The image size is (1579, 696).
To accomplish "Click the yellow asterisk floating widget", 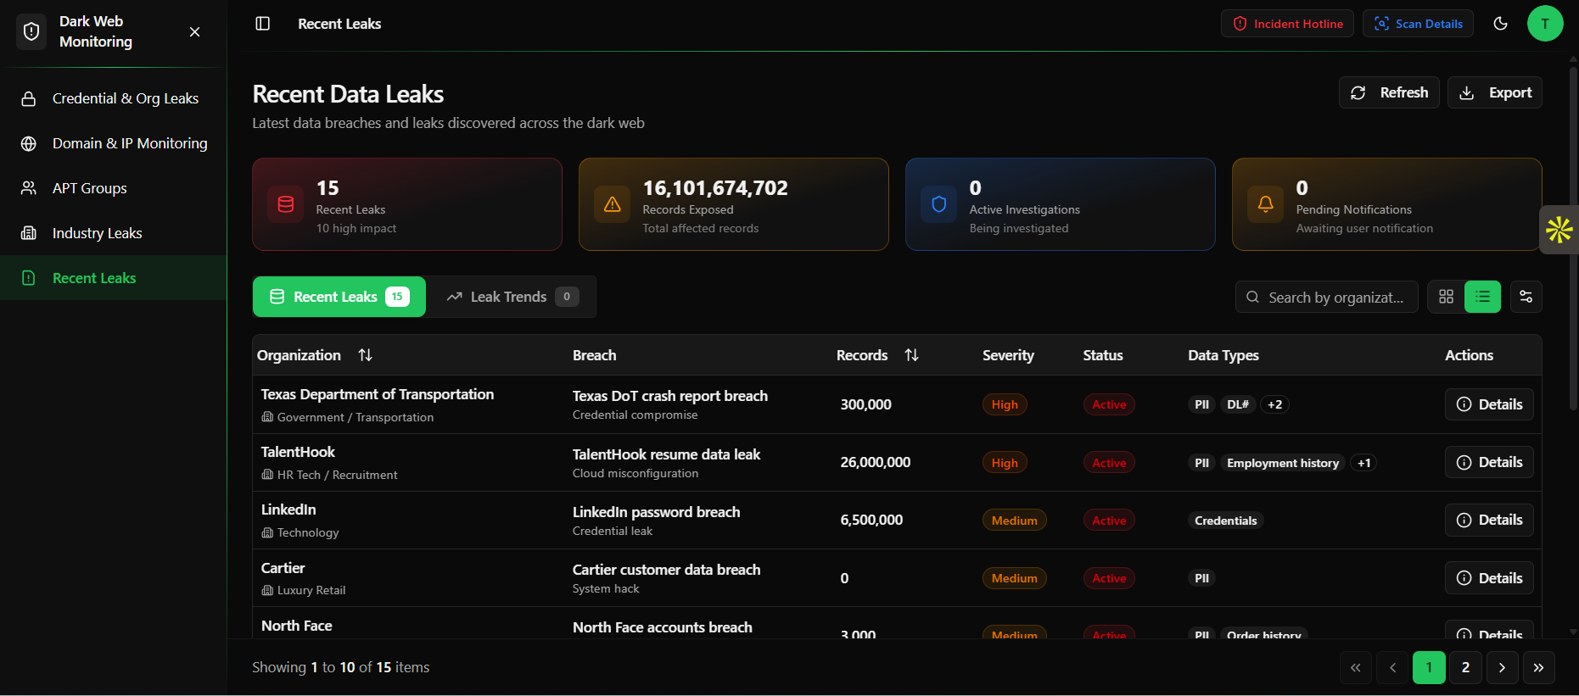I will (1559, 229).
